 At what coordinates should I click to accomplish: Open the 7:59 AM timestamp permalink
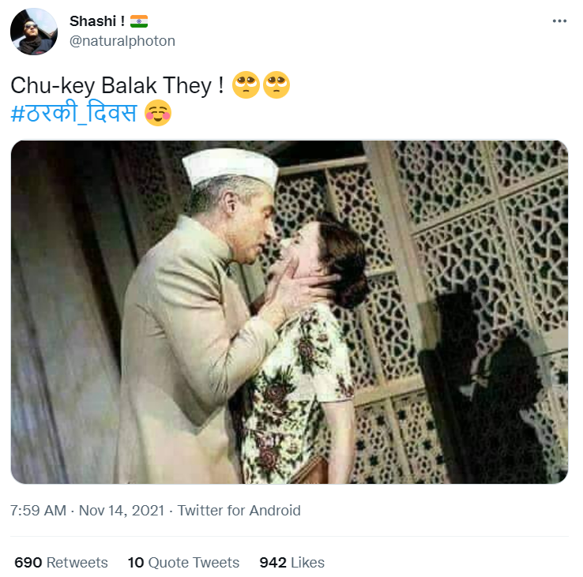[x=38, y=511]
